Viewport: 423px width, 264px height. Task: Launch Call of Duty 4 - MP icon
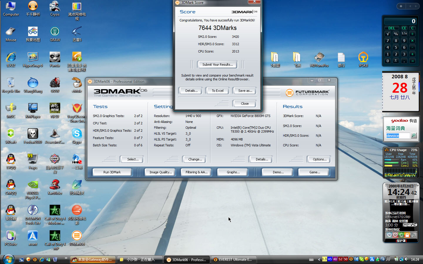pyautogui.click(x=55, y=241)
